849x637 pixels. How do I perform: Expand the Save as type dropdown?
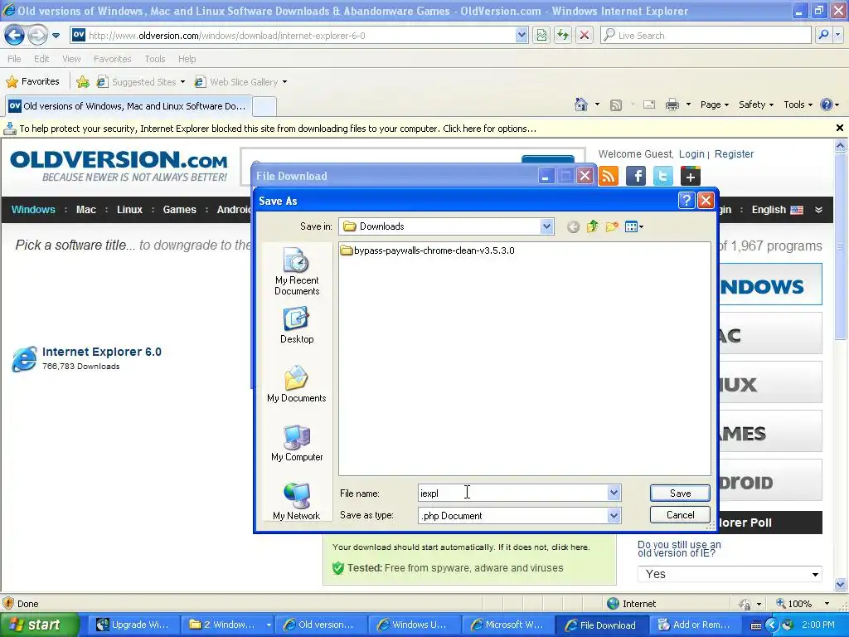click(614, 516)
